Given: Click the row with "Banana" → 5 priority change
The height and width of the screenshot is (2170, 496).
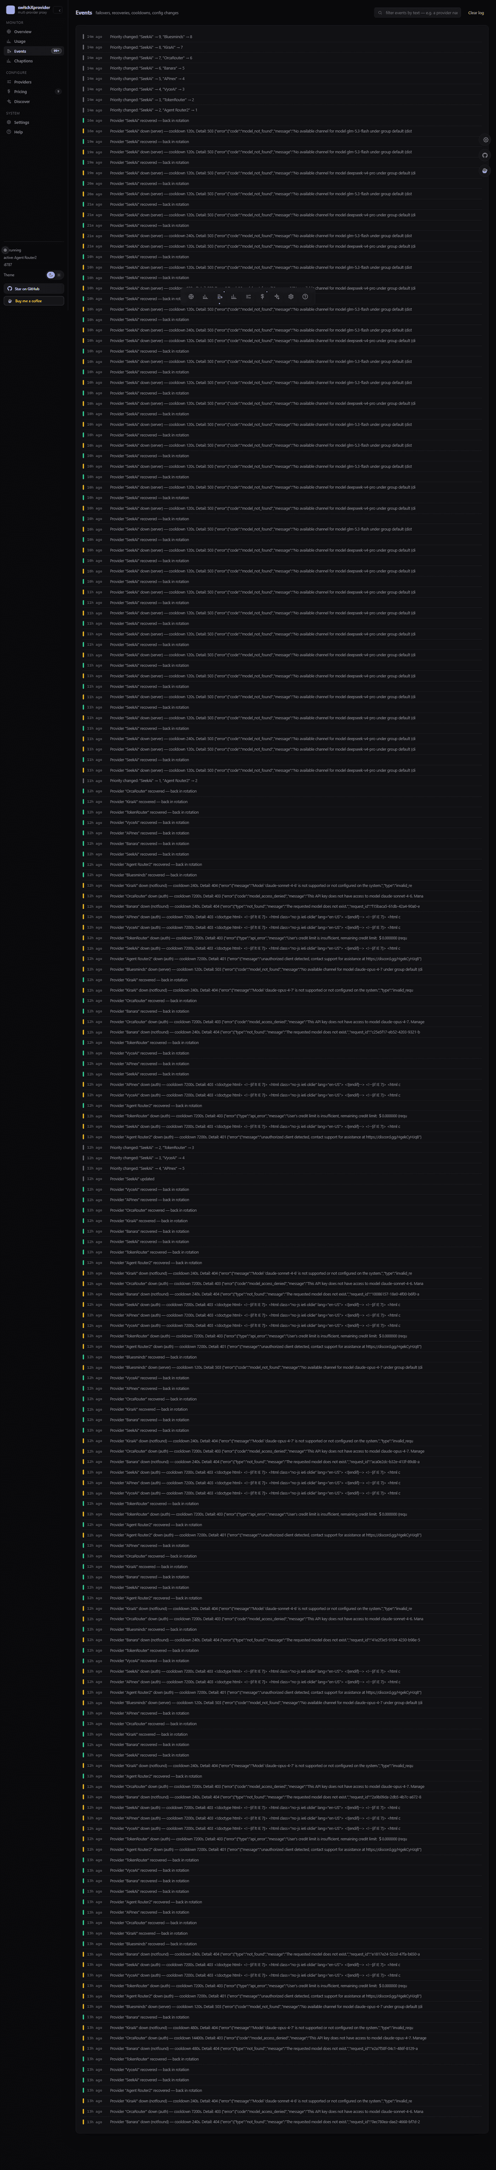Looking at the screenshot, I should coord(282,68).
